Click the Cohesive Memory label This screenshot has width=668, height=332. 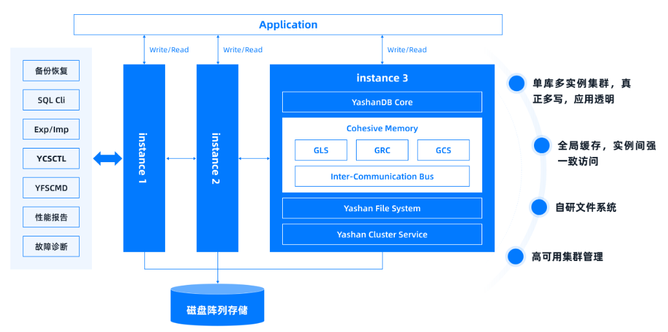coord(382,129)
